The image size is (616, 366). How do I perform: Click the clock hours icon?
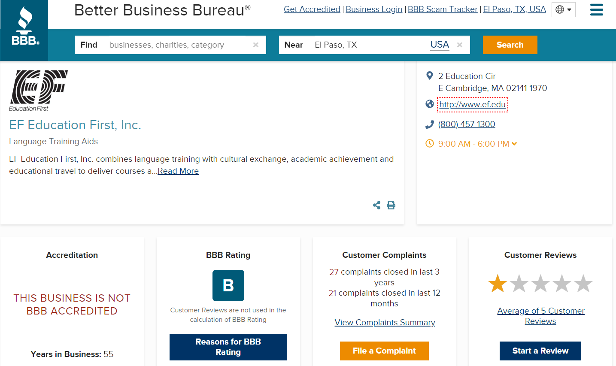click(x=429, y=143)
